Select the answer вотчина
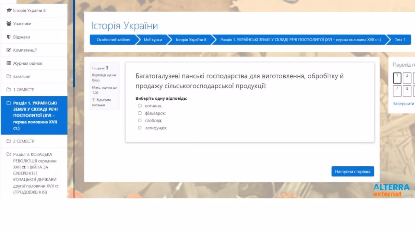Viewport: 415px width, 233px height. coord(140,105)
